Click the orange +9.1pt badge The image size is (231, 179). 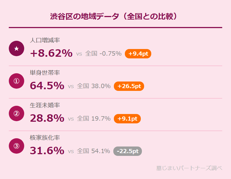point(127,119)
